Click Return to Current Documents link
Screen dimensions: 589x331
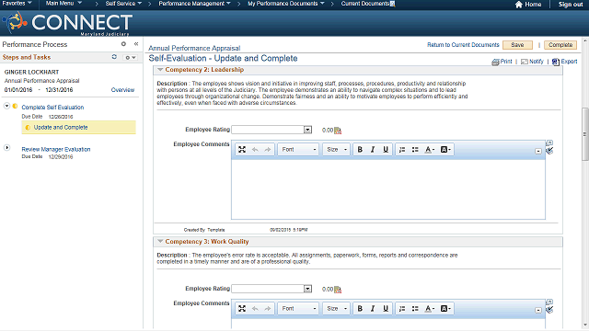463,45
